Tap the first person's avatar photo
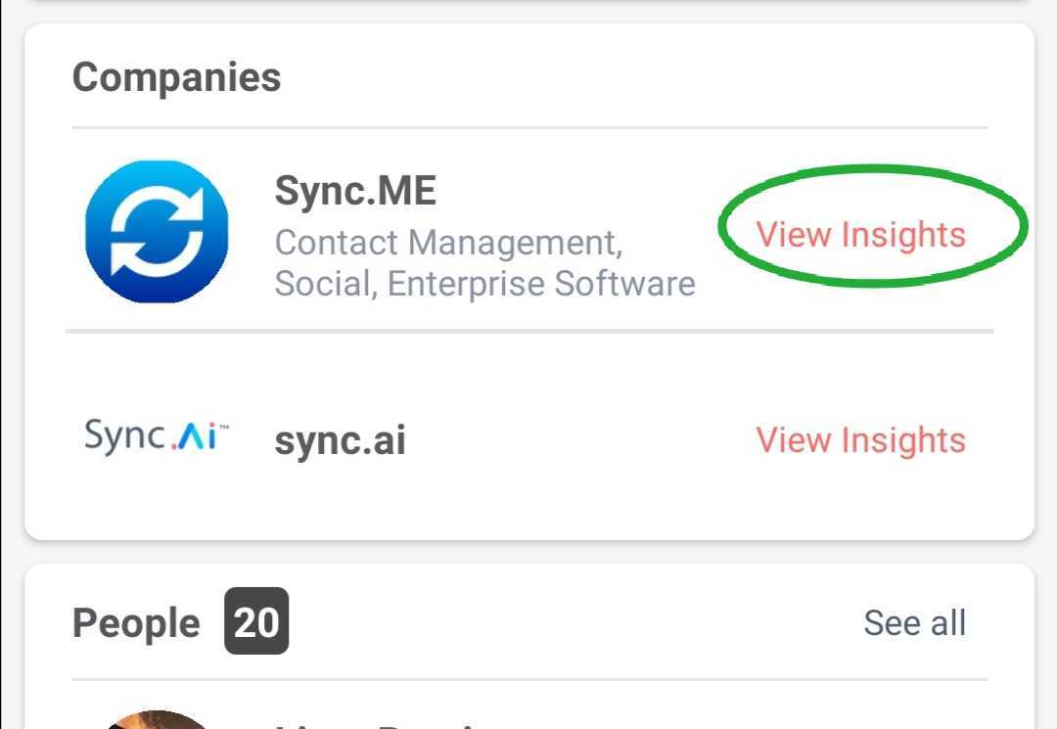The image size is (1057, 729). 157,719
